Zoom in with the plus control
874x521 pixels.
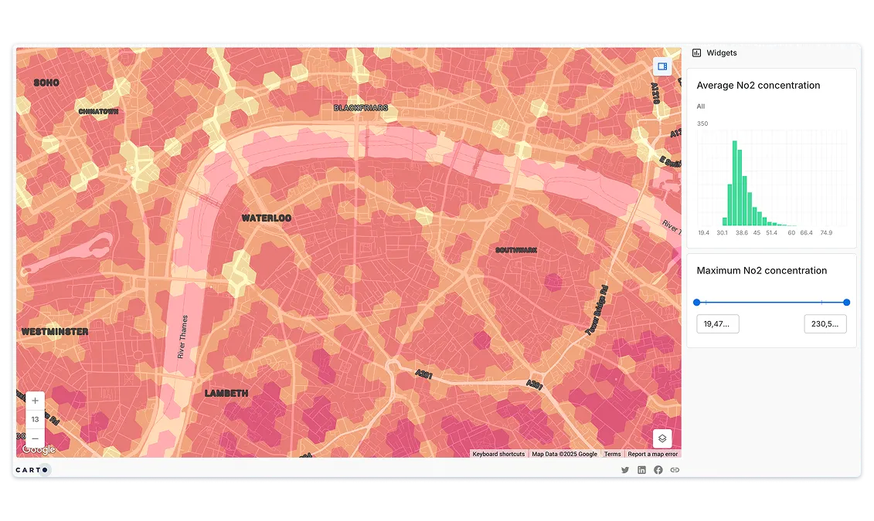(x=35, y=400)
